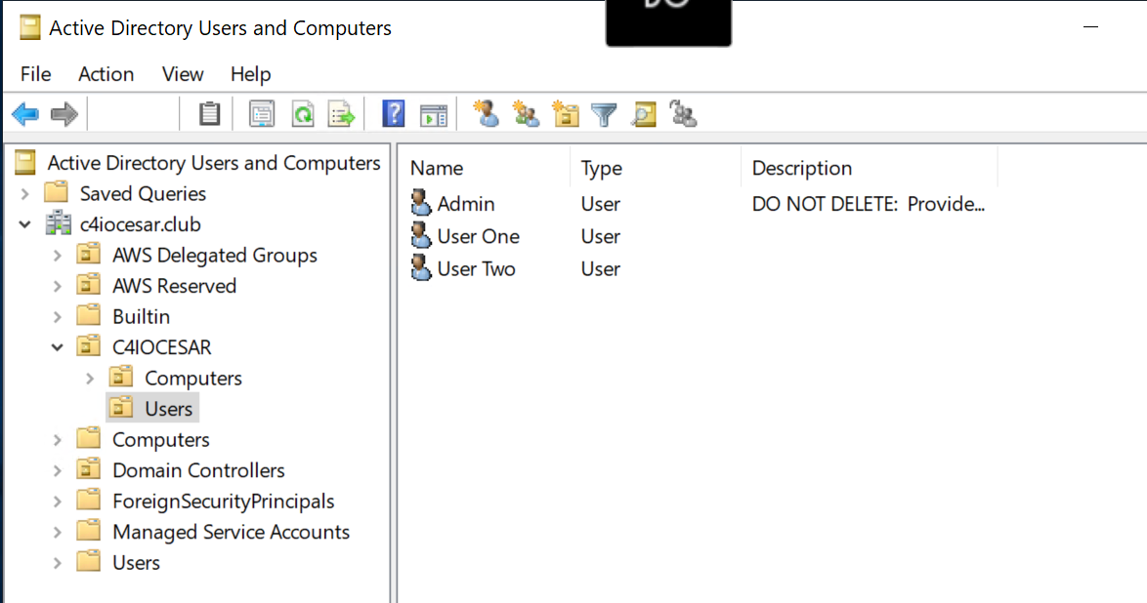Select the Admin user name
The image size is (1147, 603).
pyautogui.click(x=466, y=203)
